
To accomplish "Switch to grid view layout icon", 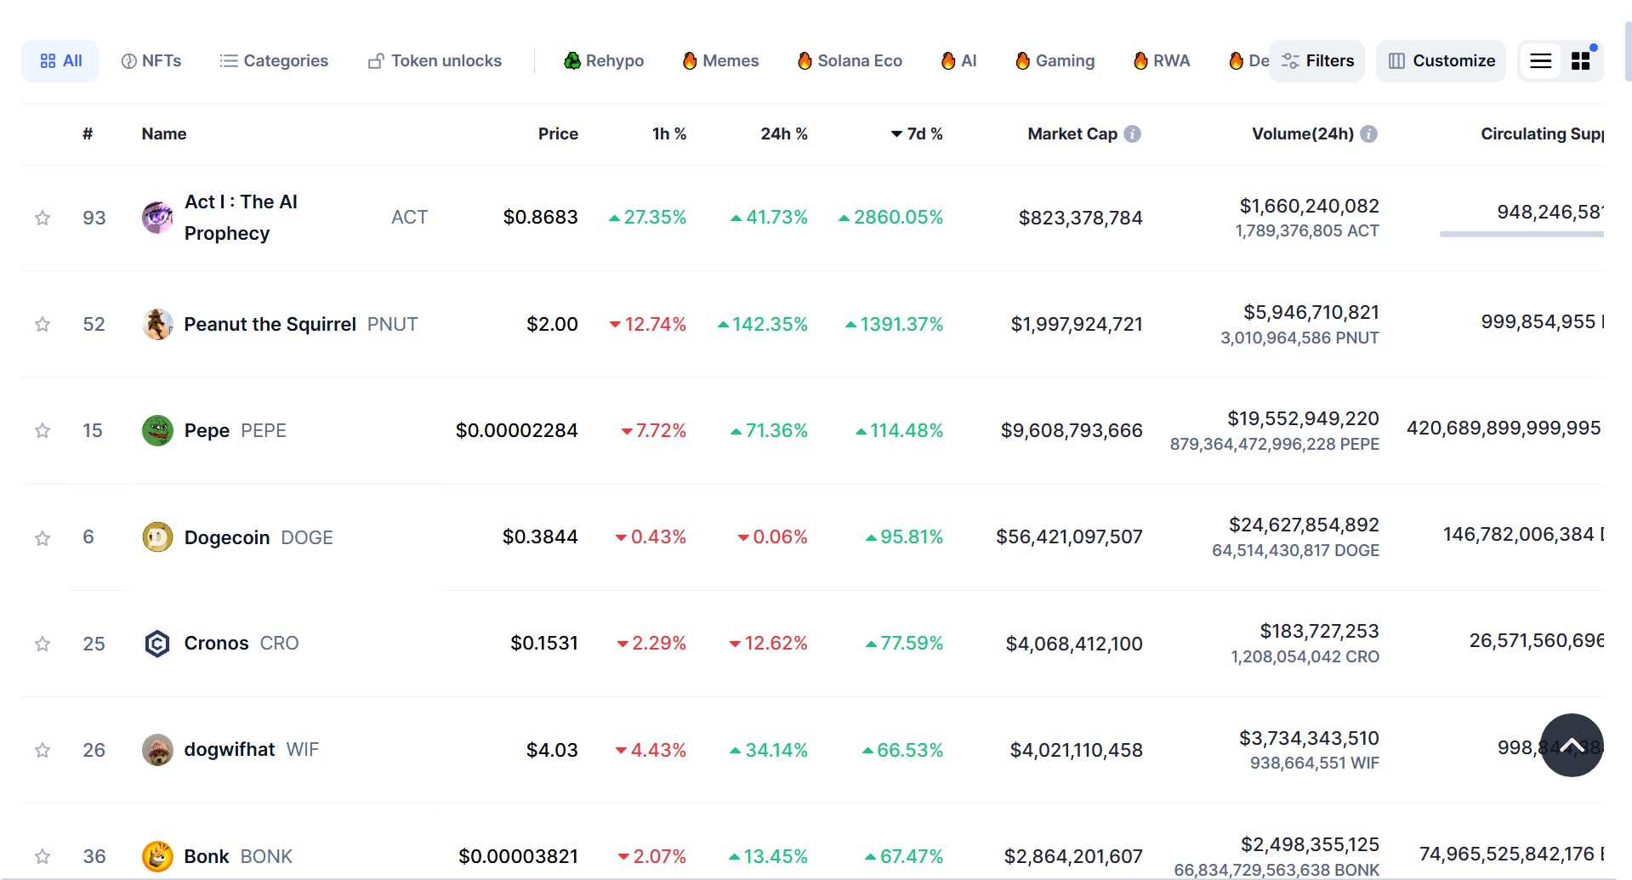I will pos(1581,61).
